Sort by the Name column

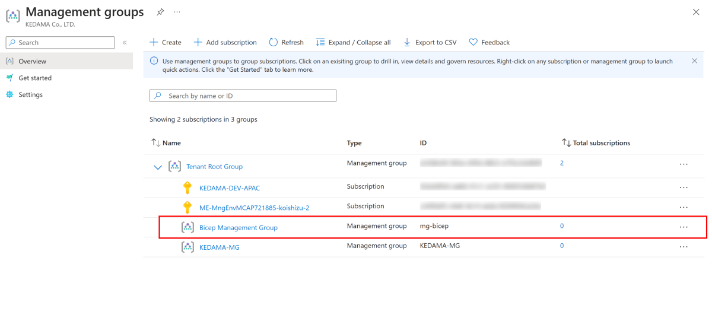coord(166,143)
